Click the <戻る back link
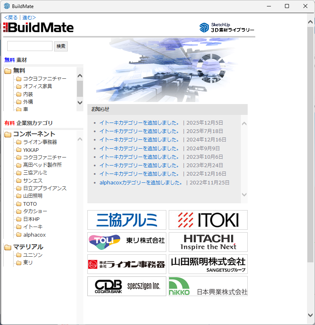Screen dimensions: 315x325 click(x=11, y=17)
